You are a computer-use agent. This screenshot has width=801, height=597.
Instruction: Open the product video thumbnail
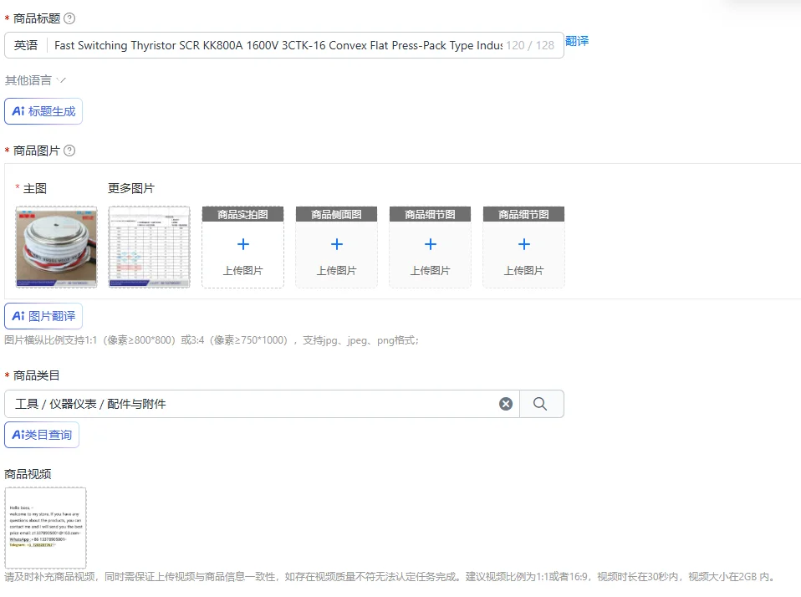(x=45, y=528)
